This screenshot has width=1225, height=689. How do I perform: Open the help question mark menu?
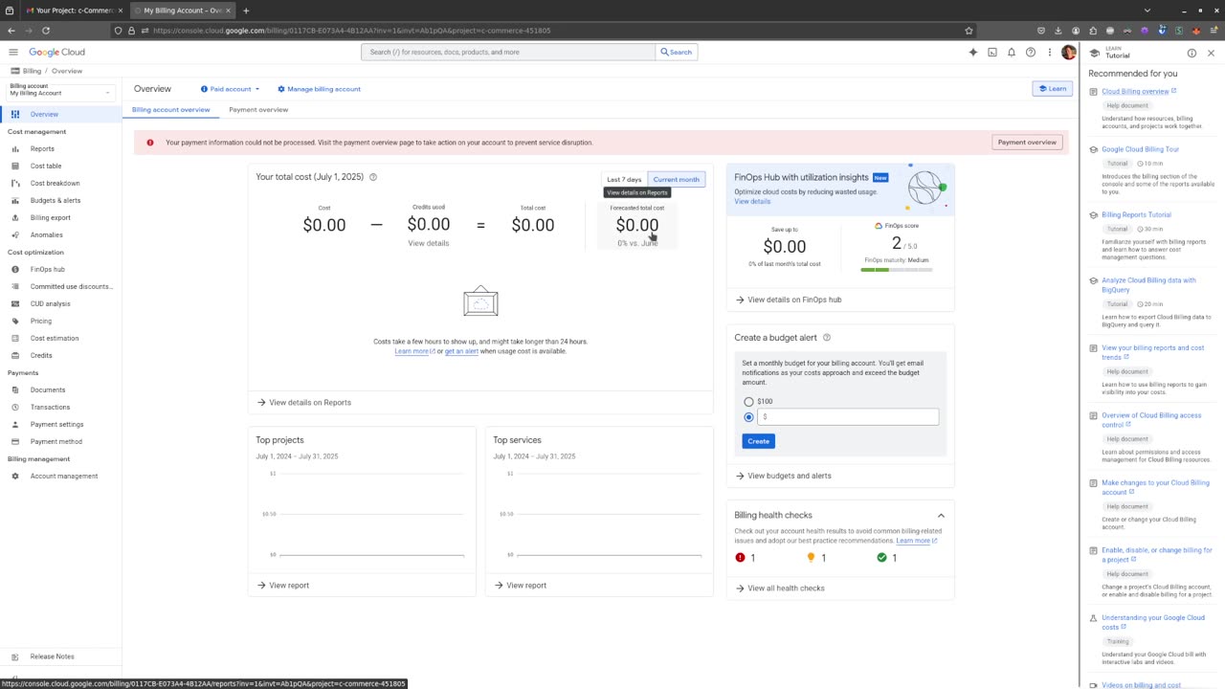click(1031, 52)
